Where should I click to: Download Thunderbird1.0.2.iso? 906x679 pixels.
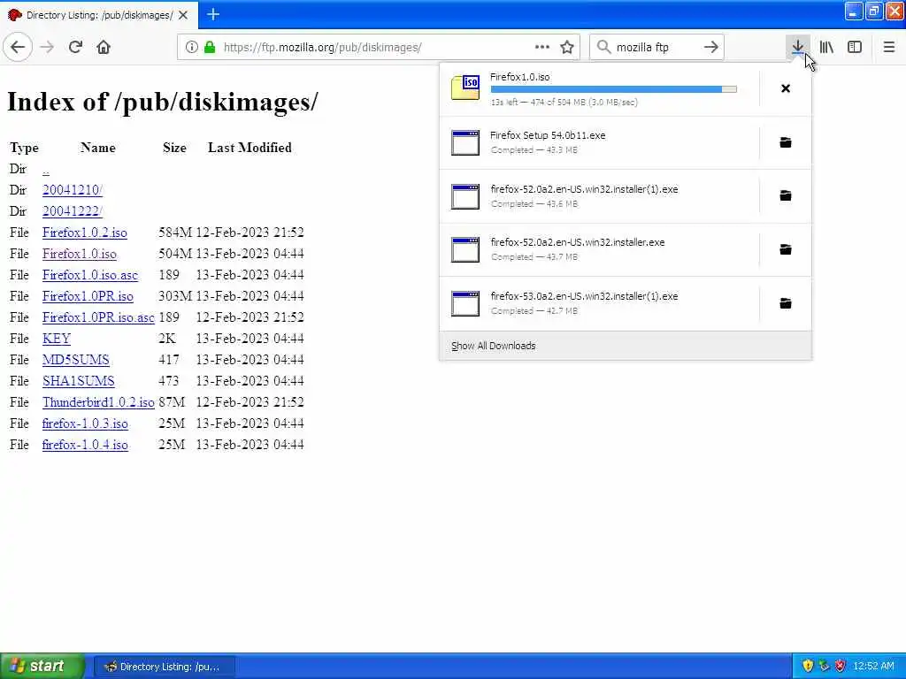click(x=98, y=402)
